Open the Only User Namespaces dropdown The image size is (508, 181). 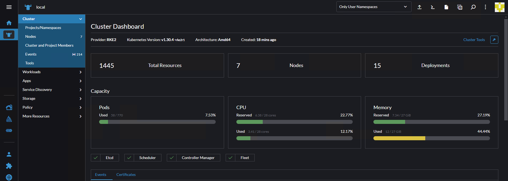click(x=373, y=7)
